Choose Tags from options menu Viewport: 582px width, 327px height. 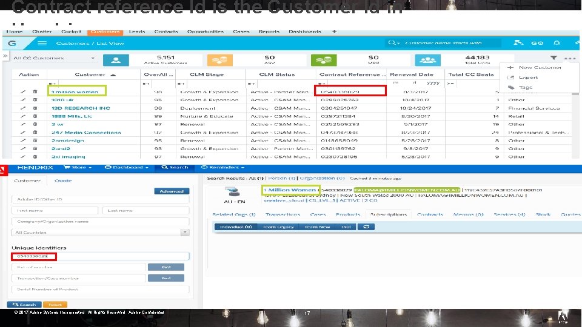coord(526,87)
